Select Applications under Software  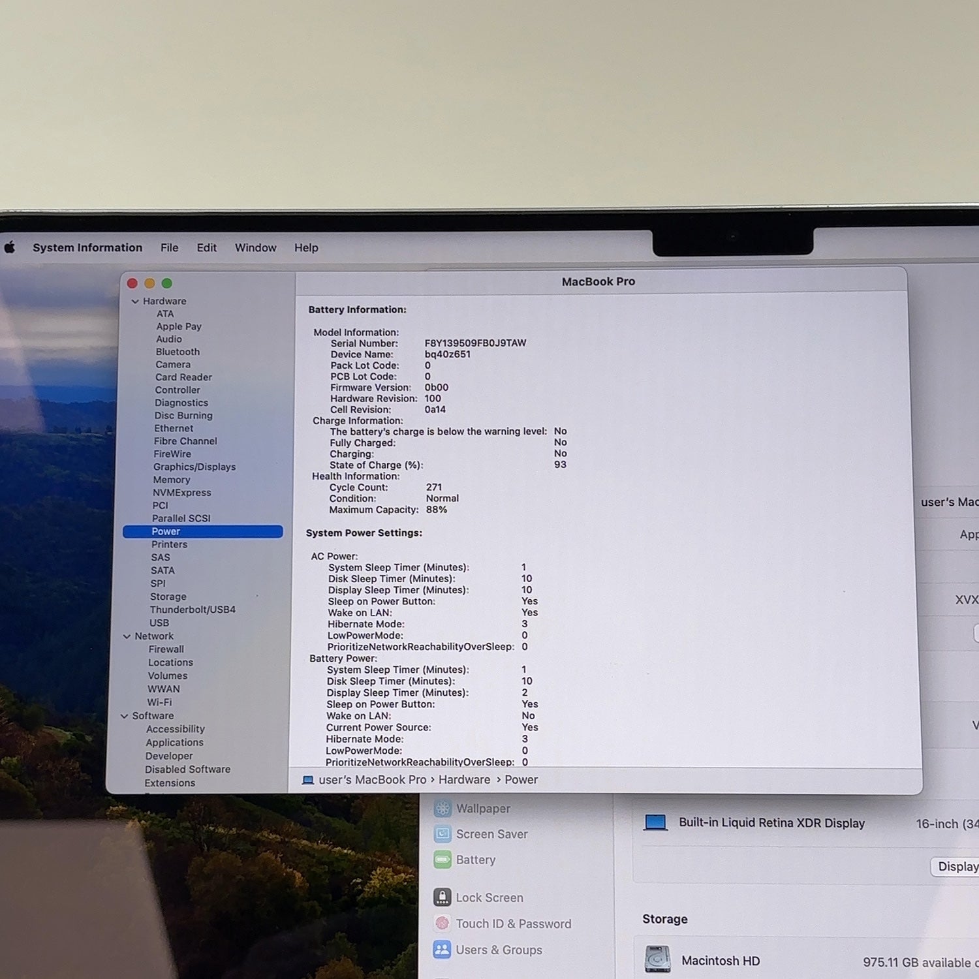tap(175, 743)
